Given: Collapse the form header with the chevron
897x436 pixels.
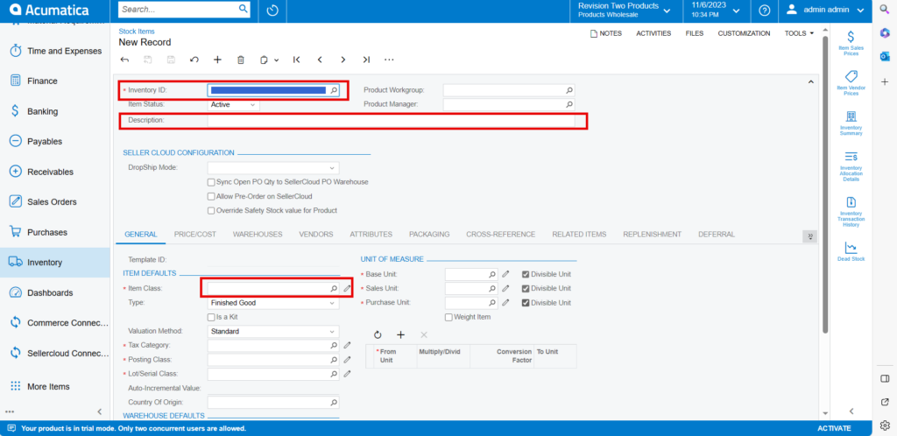Looking at the screenshot, I should coord(810,82).
